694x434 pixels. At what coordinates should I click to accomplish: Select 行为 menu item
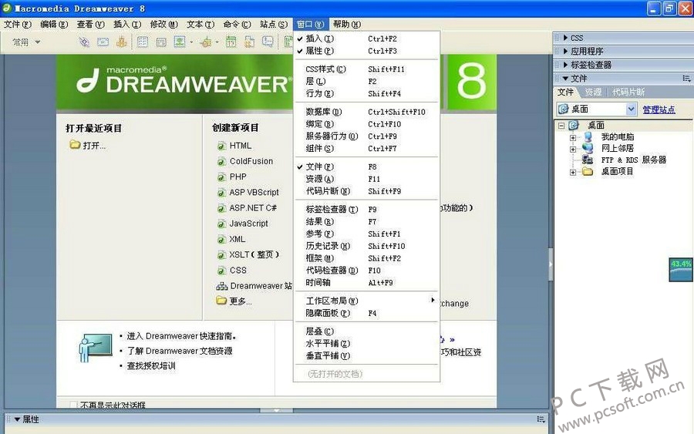[366, 93]
